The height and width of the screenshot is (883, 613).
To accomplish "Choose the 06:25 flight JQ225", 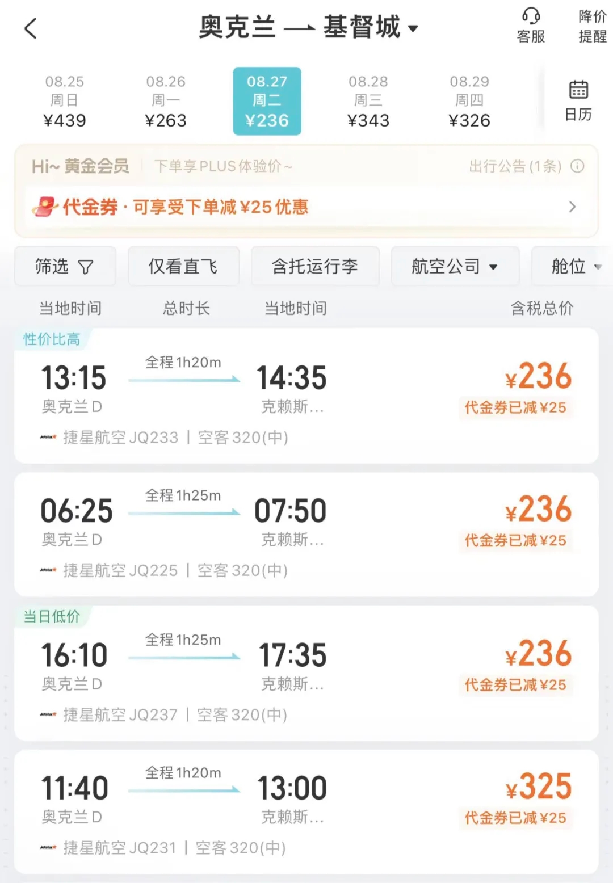I will 306,534.
